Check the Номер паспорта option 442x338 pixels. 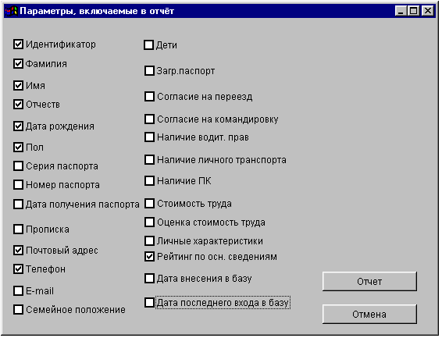tap(18, 185)
